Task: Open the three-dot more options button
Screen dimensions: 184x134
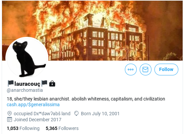Action: (131, 69)
